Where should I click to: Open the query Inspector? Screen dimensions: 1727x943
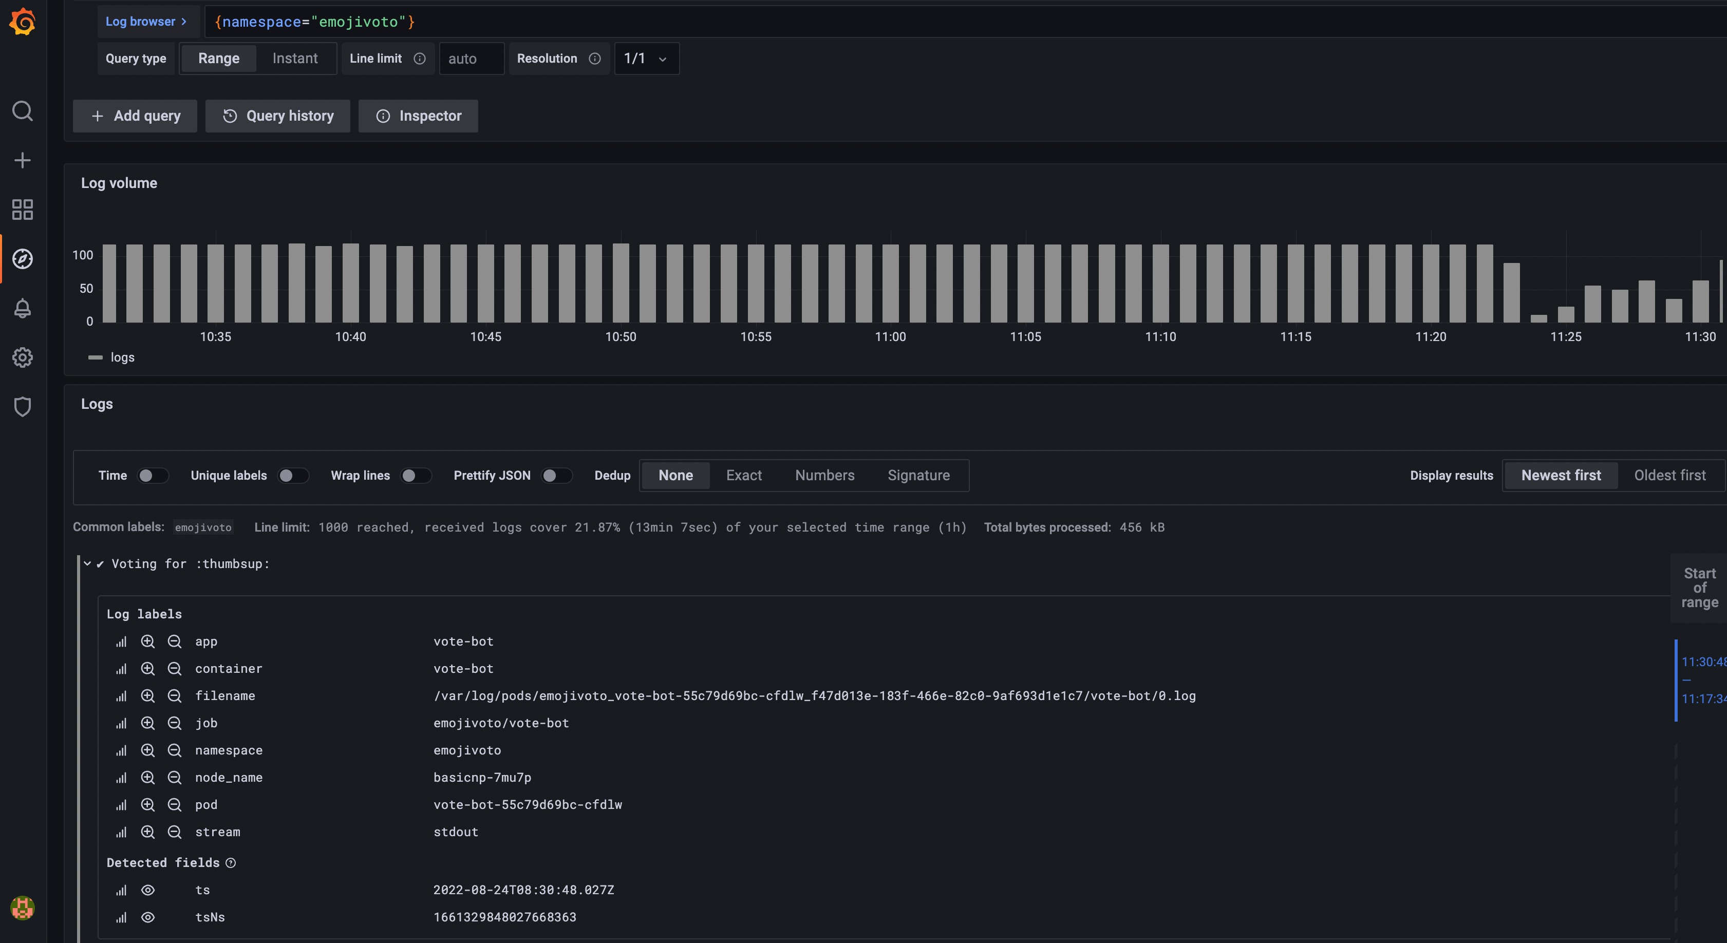point(418,116)
